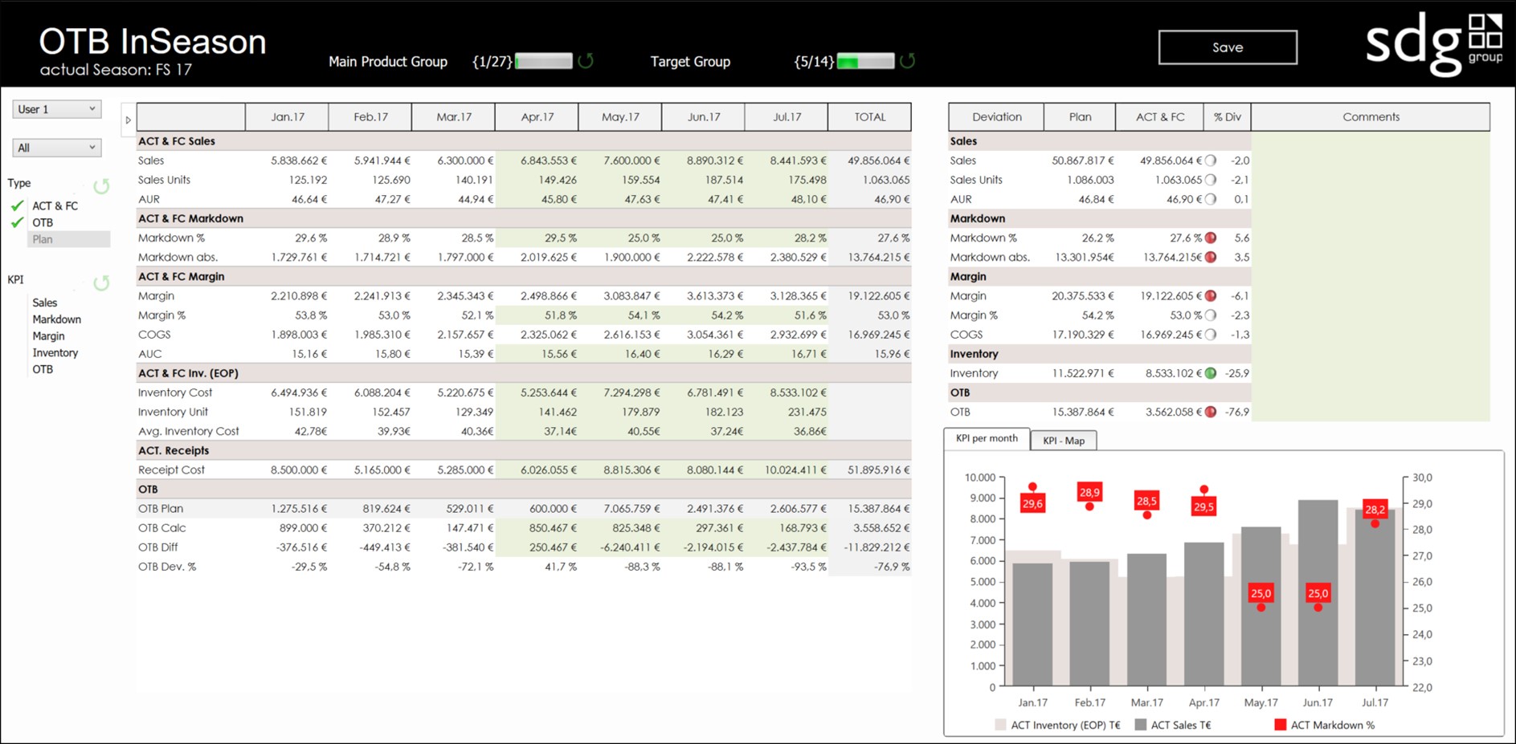Screen dimensions: 1516x744
Task: Click the 29,6 markdown label for Jan.17
Action: (x=1032, y=504)
